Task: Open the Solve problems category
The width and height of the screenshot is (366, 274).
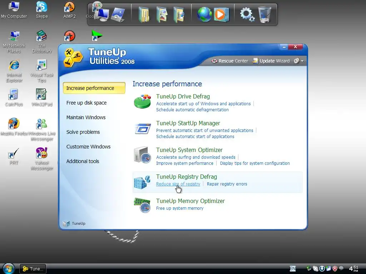Action: coord(83,132)
